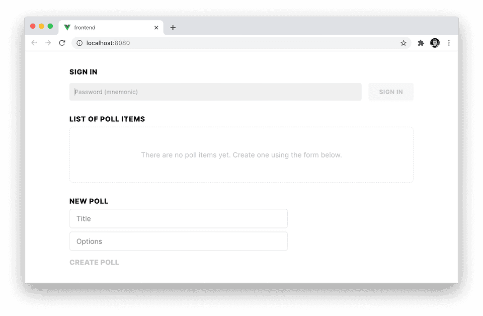
Task: Bookmark the page using the star icon
Action: [404, 43]
